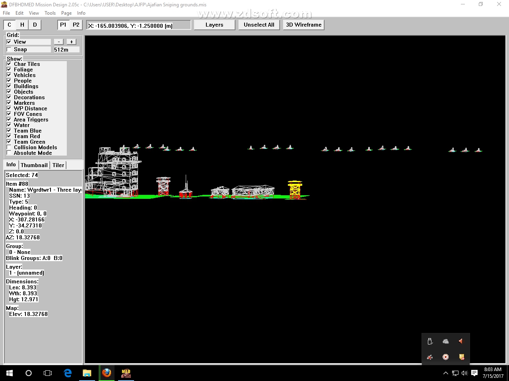Click the red record icon in tray popup
This screenshot has width=509, height=381.
[x=446, y=357]
